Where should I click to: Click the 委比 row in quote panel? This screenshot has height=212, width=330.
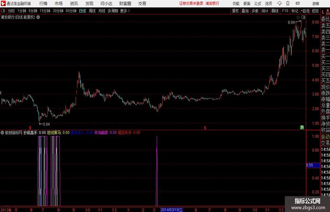[x=325, y=19]
